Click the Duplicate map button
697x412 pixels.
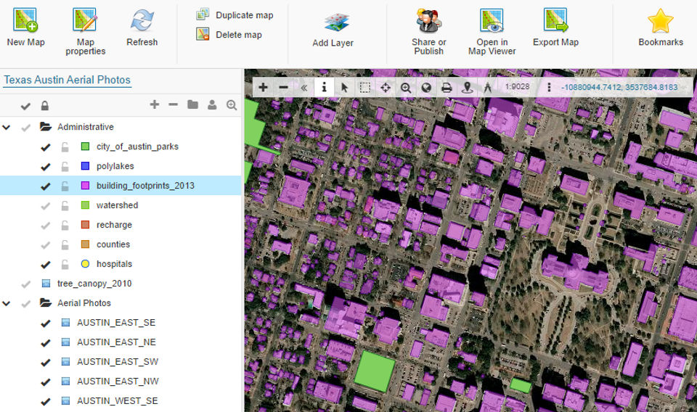click(x=244, y=15)
